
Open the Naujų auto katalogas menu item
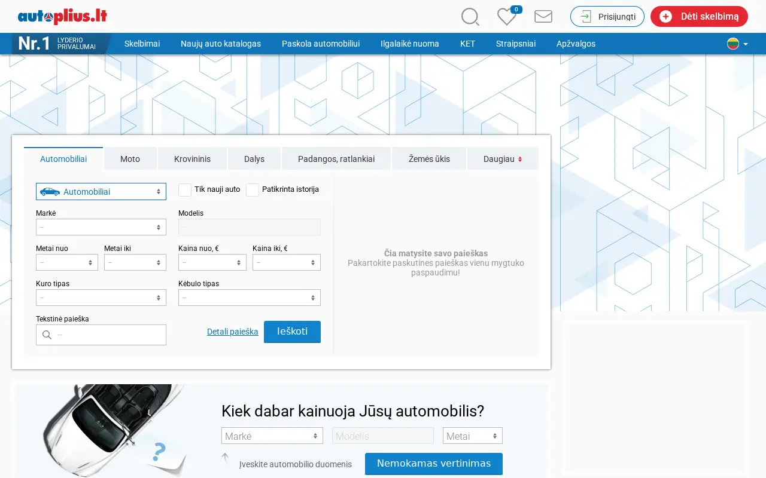[x=221, y=44]
